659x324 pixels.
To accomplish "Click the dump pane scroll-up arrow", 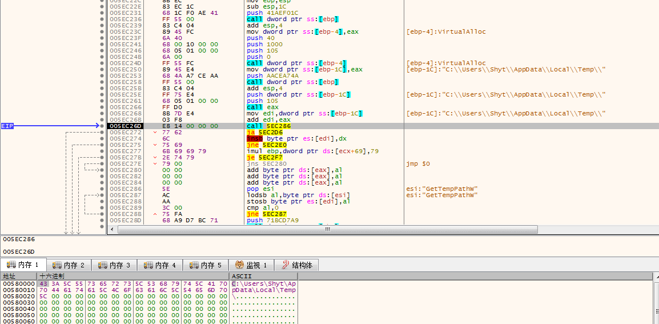I will coord(656,276).
